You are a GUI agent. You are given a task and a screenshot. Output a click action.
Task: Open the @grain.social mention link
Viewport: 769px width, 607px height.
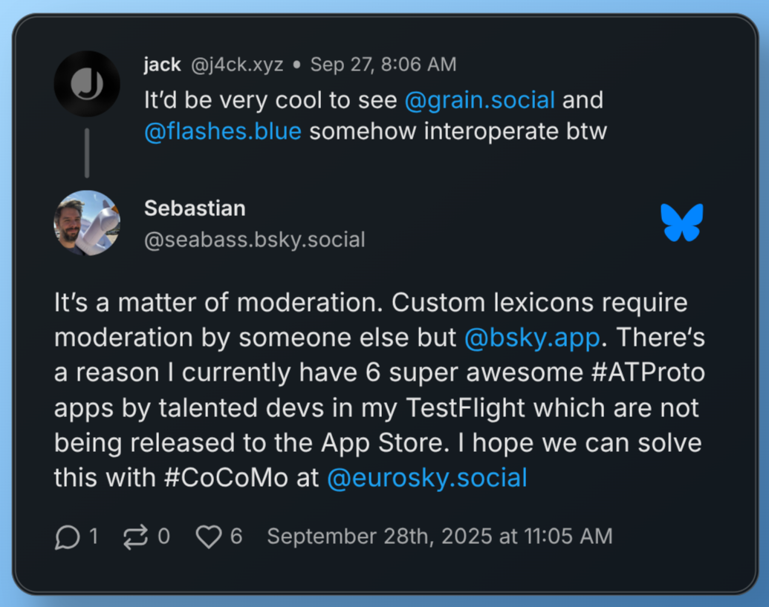pos(479,100)
